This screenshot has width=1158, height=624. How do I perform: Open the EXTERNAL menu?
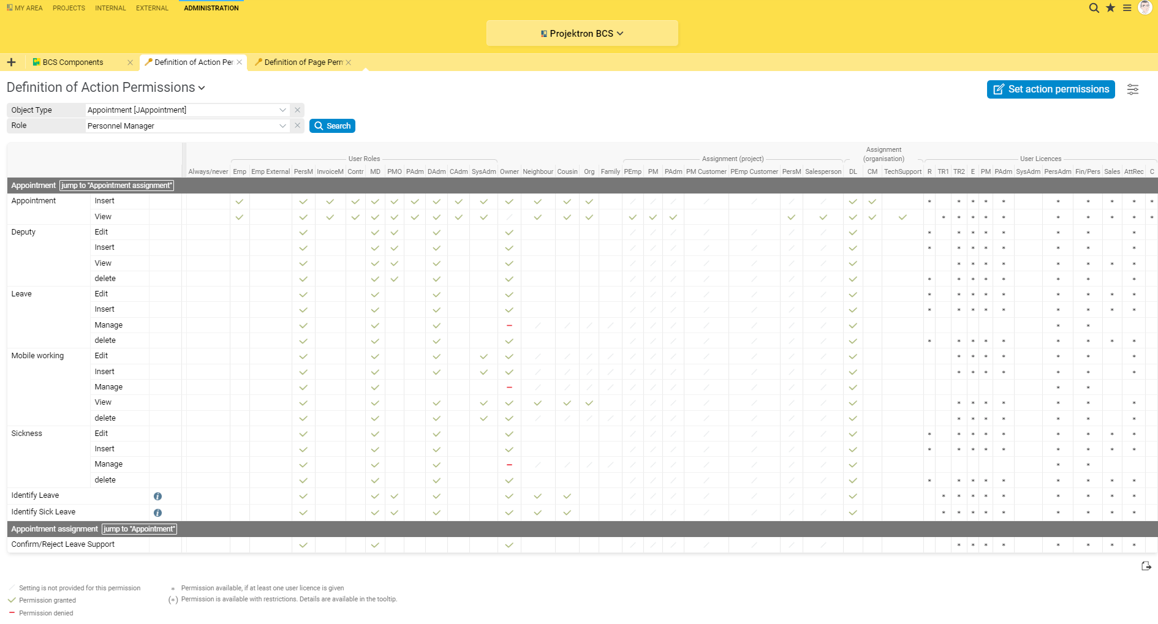152,8
